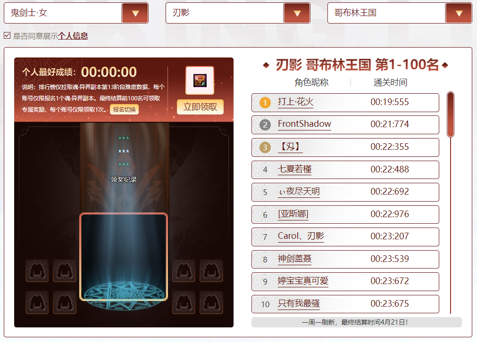Open player 打上·花火 profile link
477x342 pixels.
pyautogui.click(x=295, y=102)
